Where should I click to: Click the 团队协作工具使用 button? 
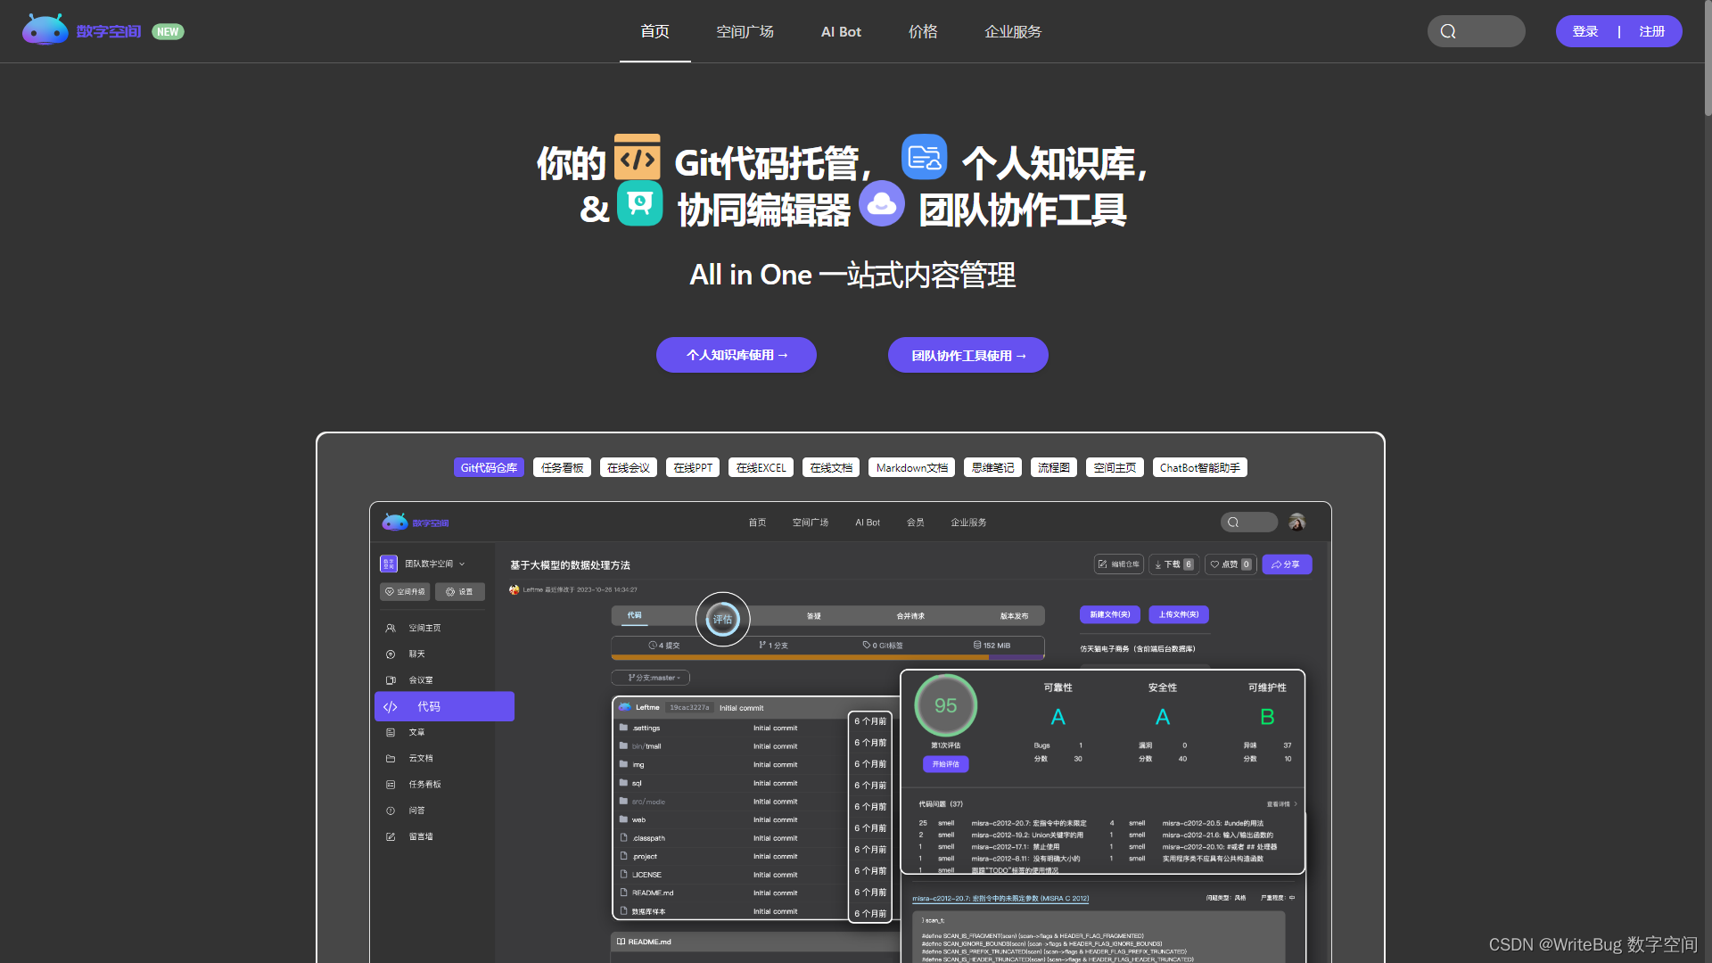967,355
